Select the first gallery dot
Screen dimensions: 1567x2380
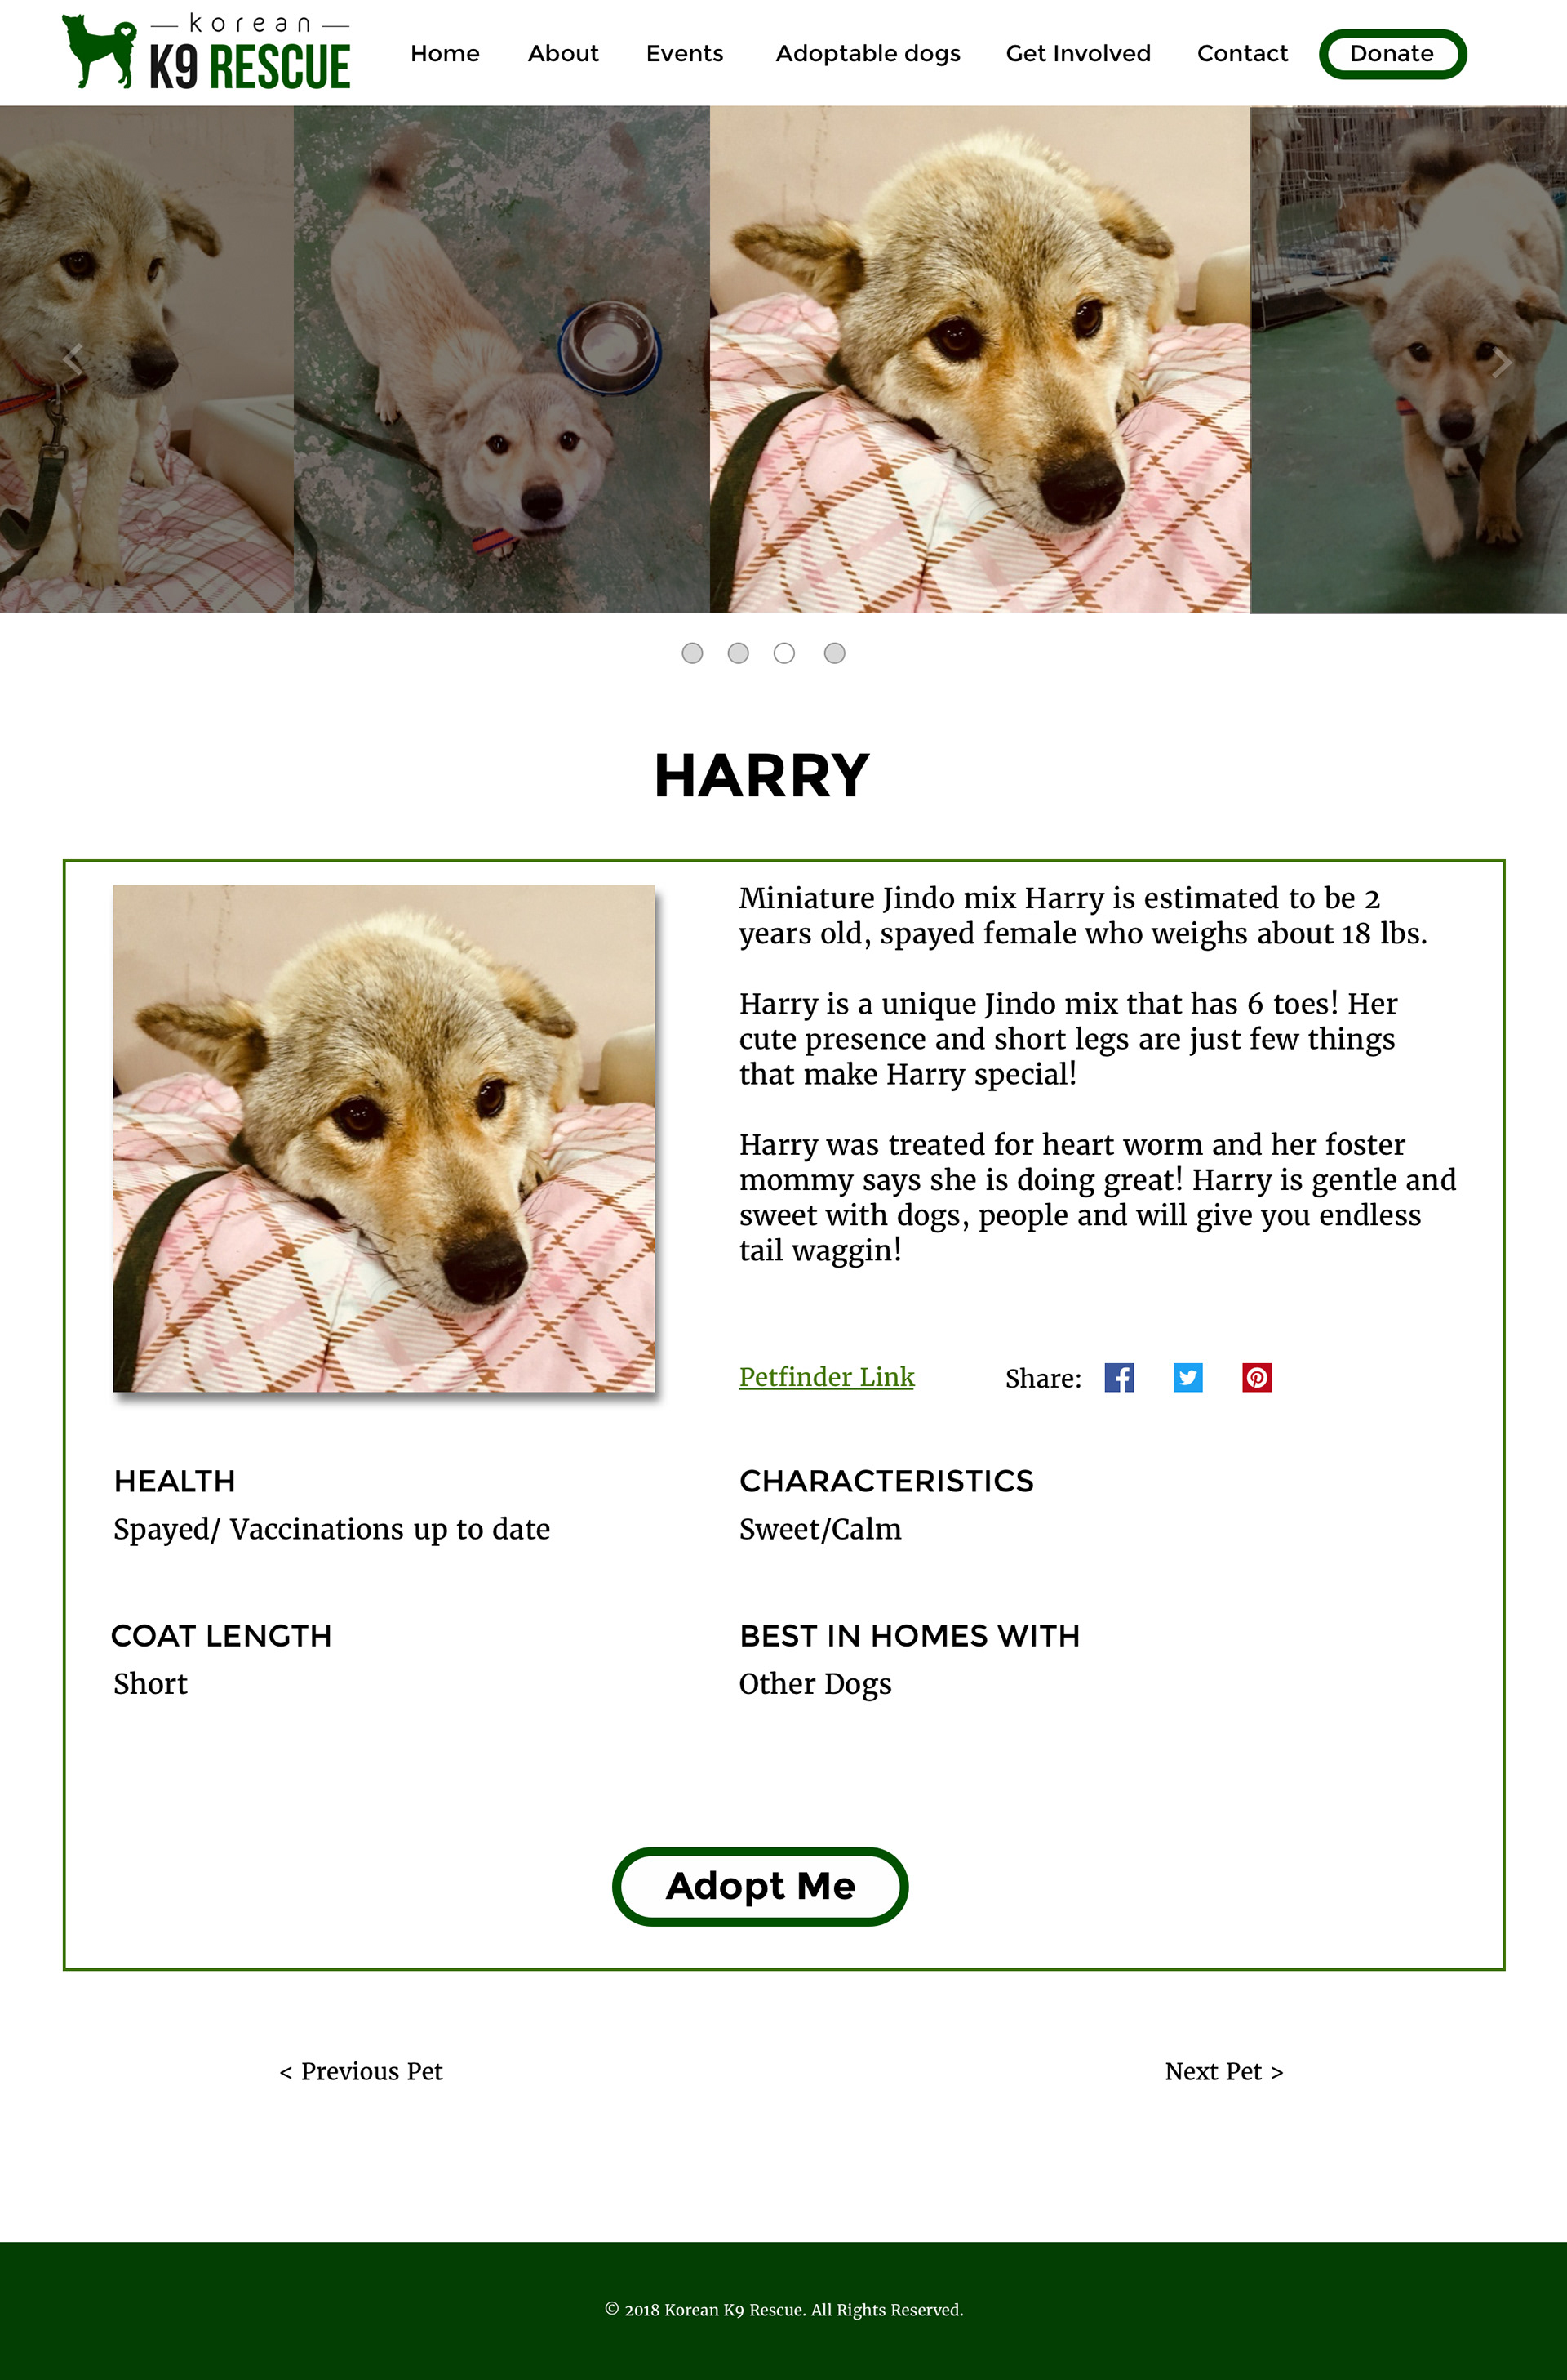pyautogui.click(x=691, y=653)
